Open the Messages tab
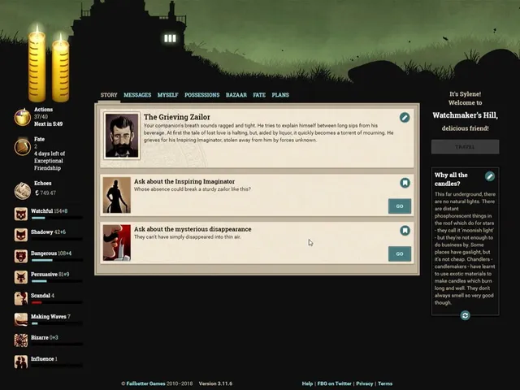 click(x=137, y=95)
